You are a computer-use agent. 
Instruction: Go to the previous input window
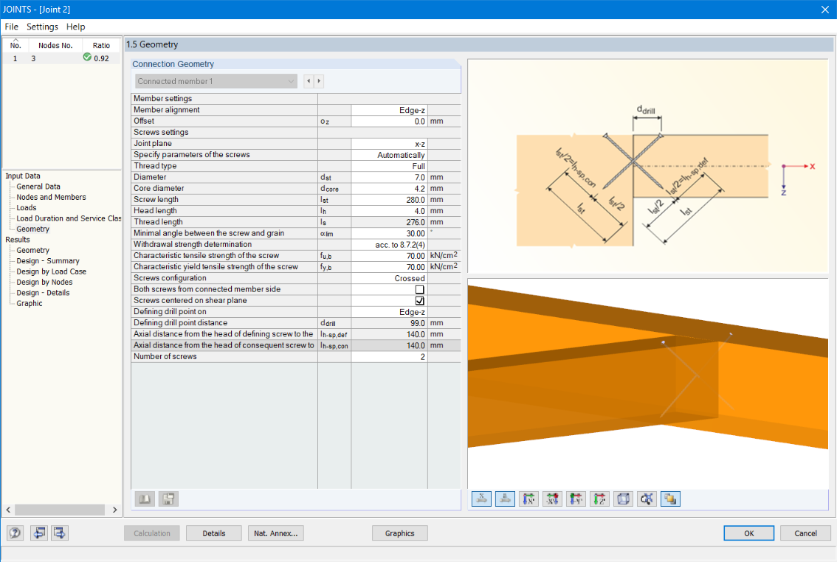click(39, 532)
